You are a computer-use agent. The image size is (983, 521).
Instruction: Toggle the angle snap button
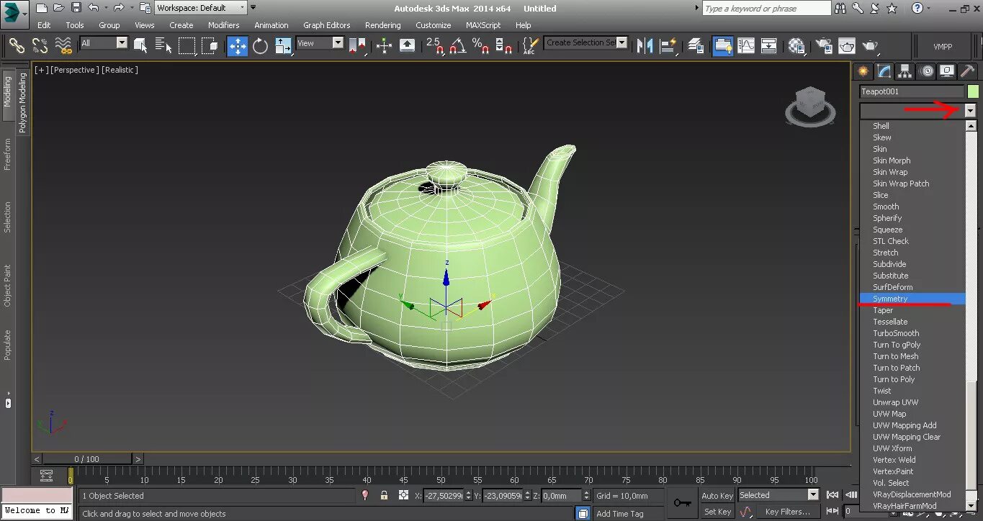[457, 46]
